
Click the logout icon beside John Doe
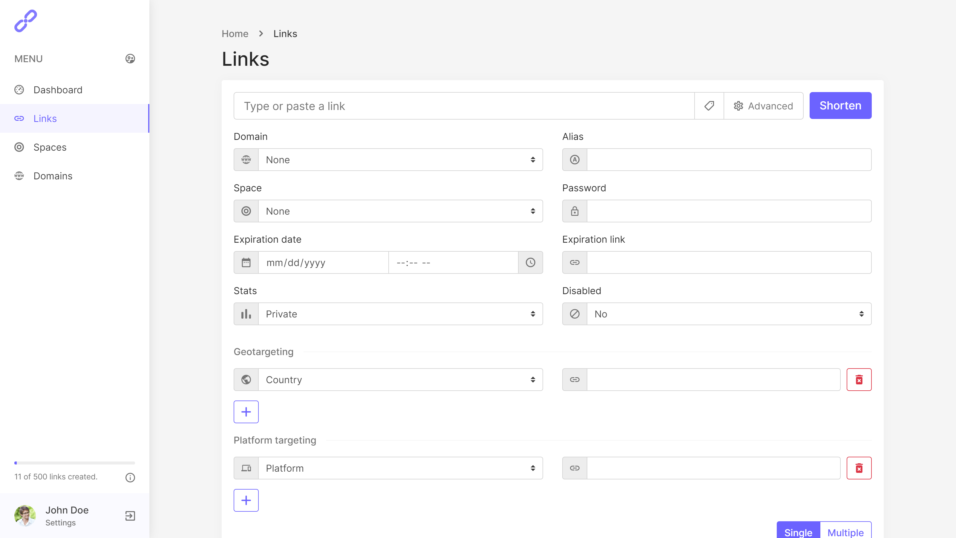coord(130,516)
